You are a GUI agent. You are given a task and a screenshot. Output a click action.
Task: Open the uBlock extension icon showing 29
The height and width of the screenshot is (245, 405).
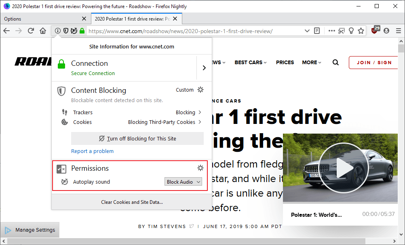click(x=375, y=30)
